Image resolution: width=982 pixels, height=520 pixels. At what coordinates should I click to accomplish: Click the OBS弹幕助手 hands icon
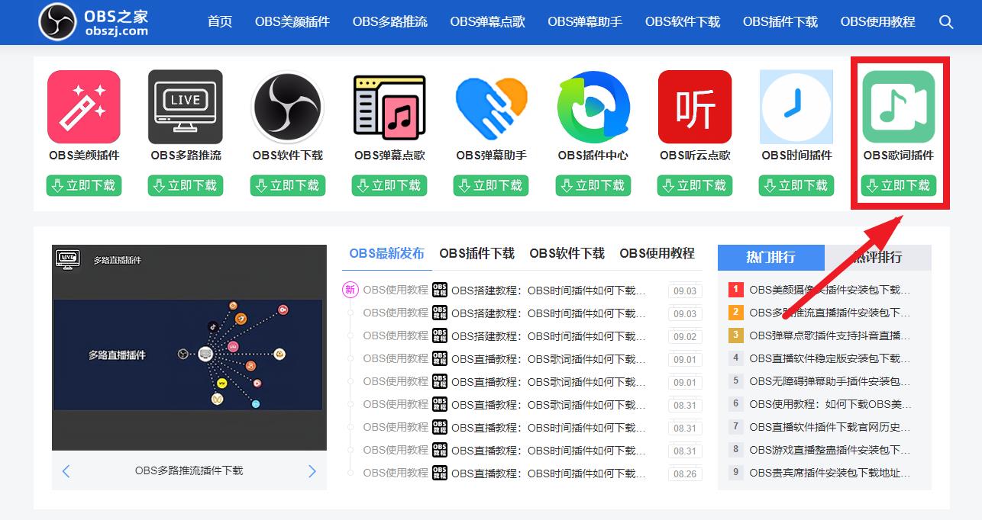click(491, 107)
